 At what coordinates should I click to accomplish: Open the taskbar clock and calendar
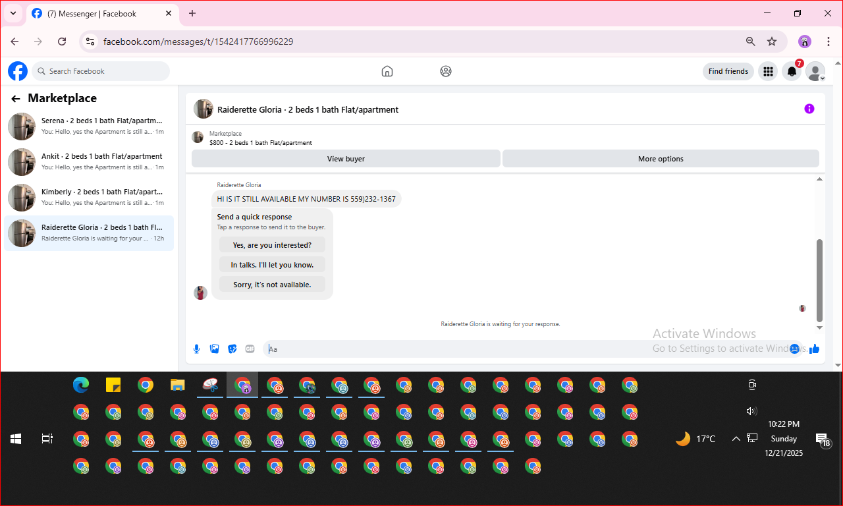coord(784,439)
